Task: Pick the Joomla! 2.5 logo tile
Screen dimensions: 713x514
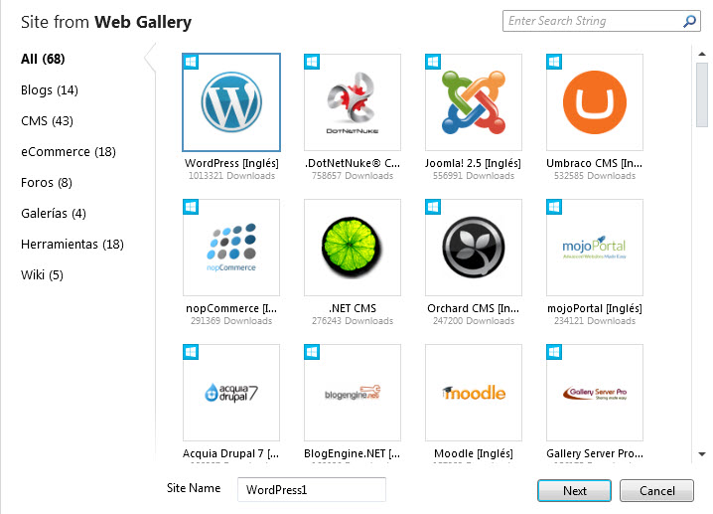Action: point(474,102)
